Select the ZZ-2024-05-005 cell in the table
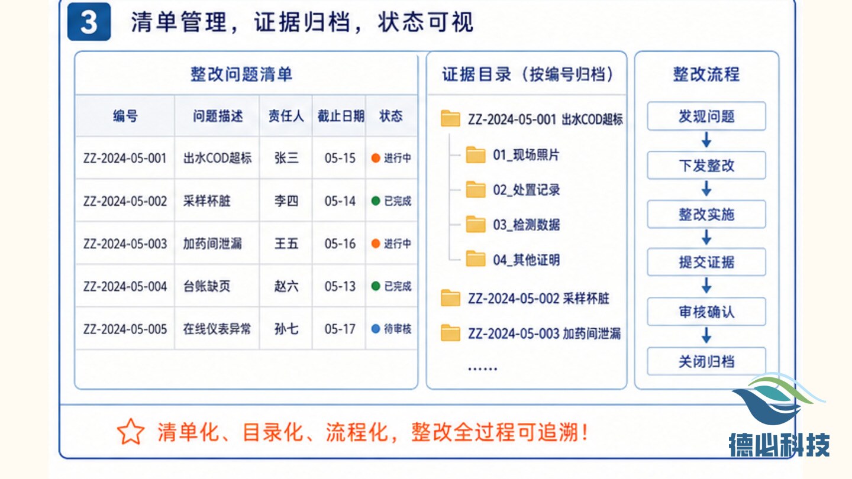852x479 pixels. click(125, 329)
